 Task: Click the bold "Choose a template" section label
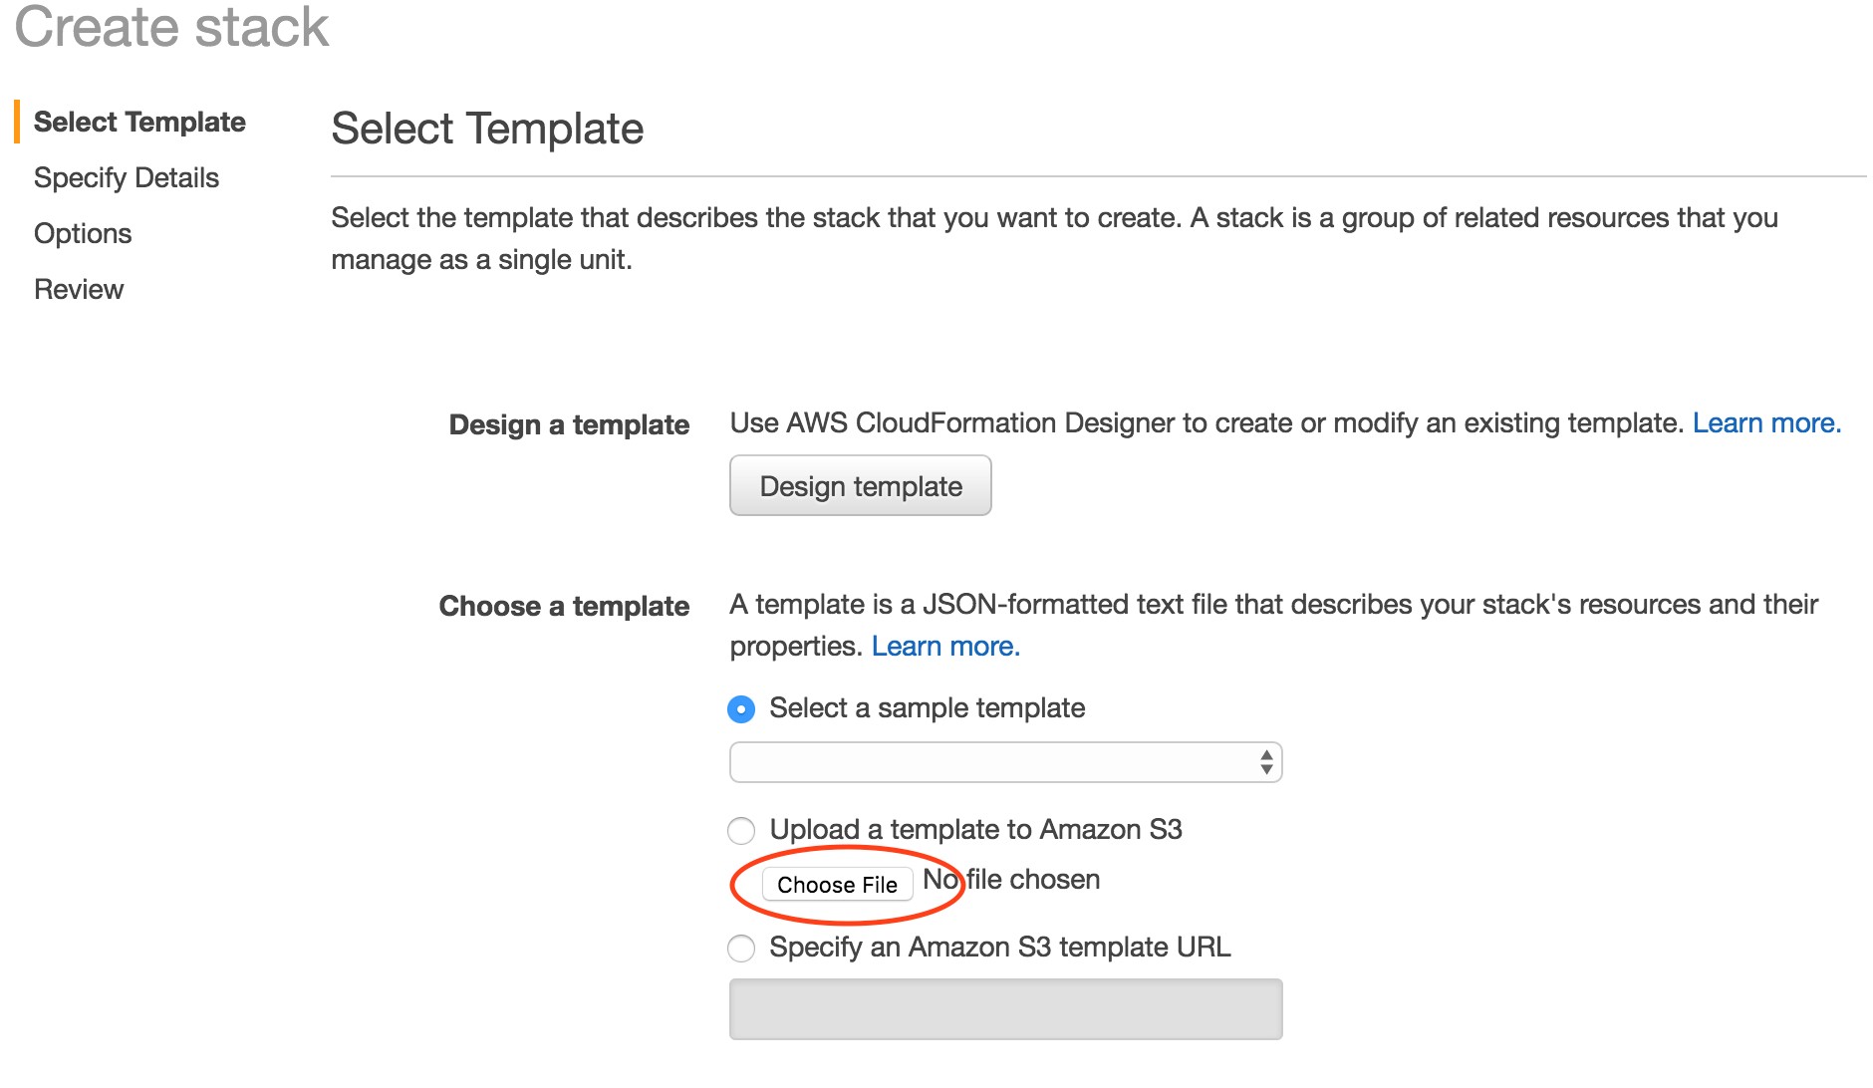(564, 607)
